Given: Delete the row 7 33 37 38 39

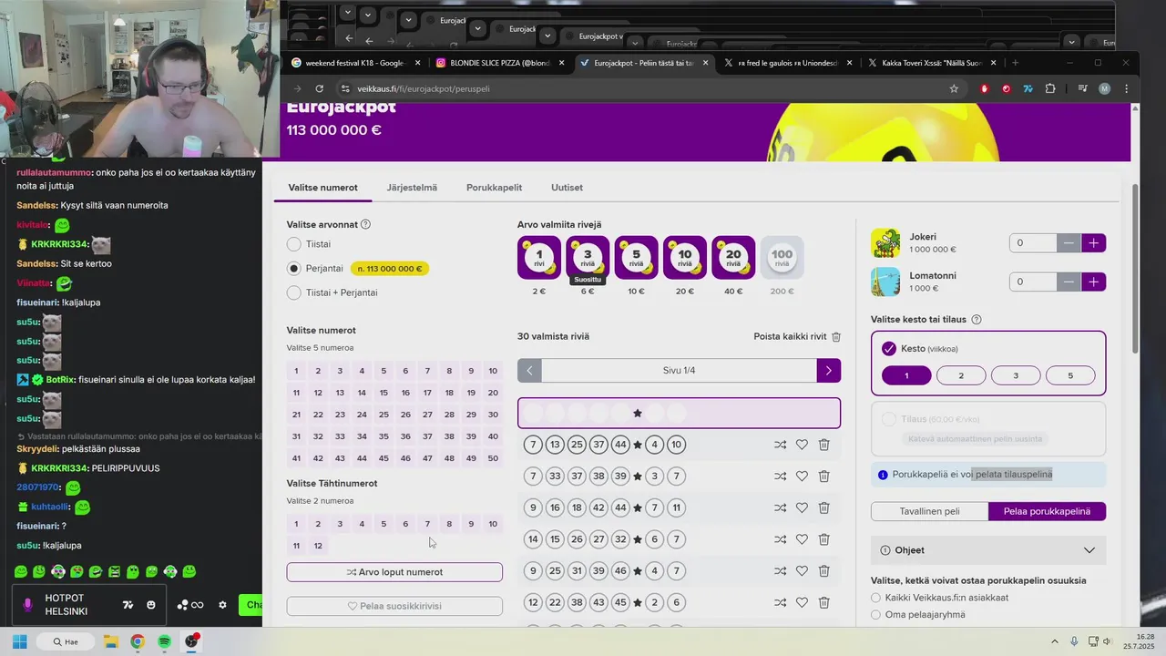Looking at the screenshot, I should point(823,476).
